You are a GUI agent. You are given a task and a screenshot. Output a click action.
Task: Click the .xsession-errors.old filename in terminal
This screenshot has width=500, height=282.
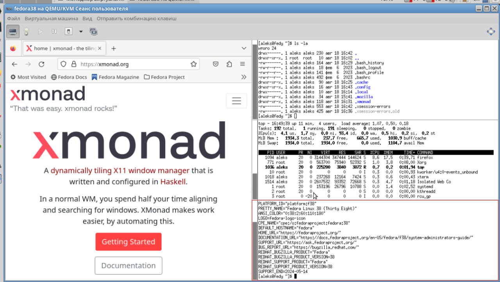pyautogui.click(x=377, y=111)
